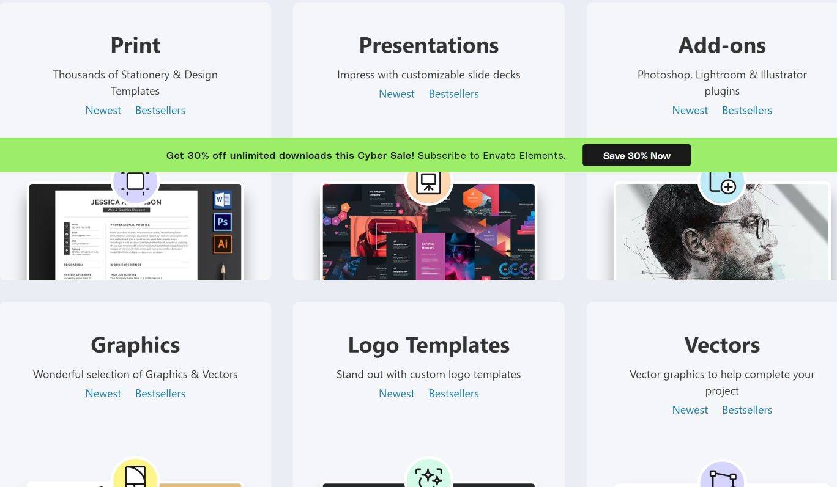Open Bestsellers under Vectors
This screenshot has height=487, width=837.
tap(747, 410)
